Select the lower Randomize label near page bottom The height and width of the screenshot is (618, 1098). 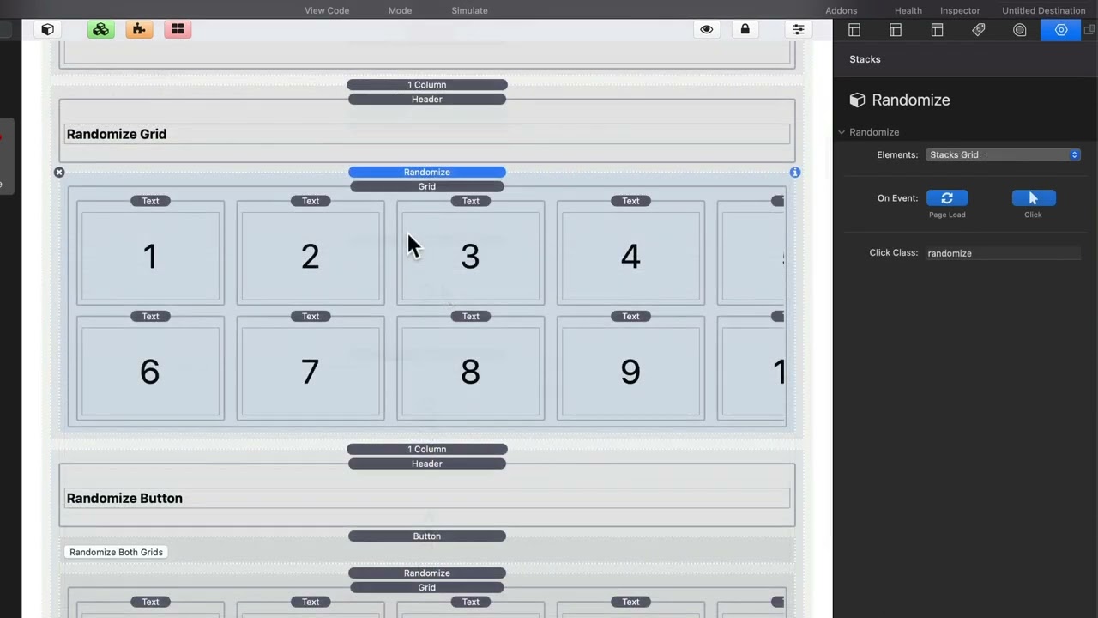[427, 573]
